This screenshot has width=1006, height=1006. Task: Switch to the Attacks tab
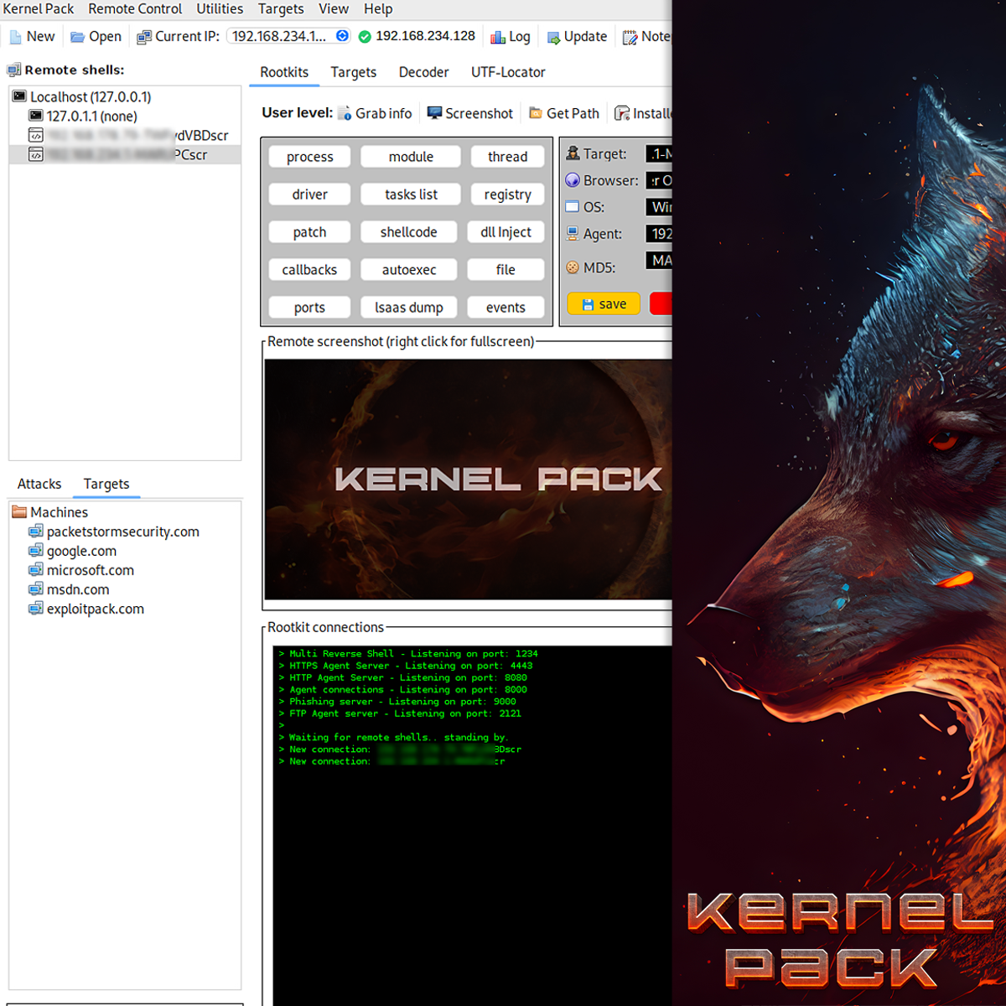pyautogui.click(x=39, y=484)
